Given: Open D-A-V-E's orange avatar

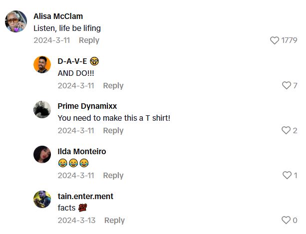Looking at the screenshot, I should (42, 64).
